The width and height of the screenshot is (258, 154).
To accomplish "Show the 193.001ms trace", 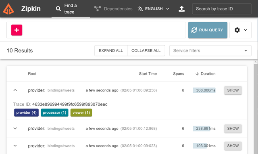I will pos(233,146).
